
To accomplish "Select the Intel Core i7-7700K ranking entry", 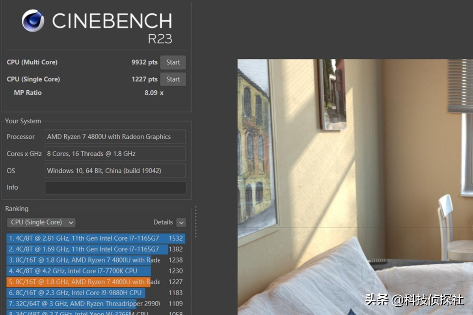I will coord(96,271).
